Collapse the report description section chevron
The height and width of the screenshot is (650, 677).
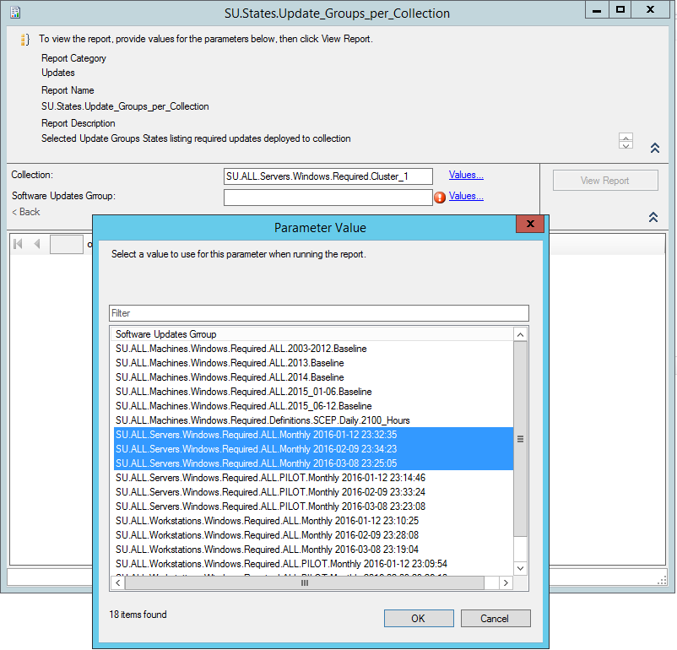[654, 148]
